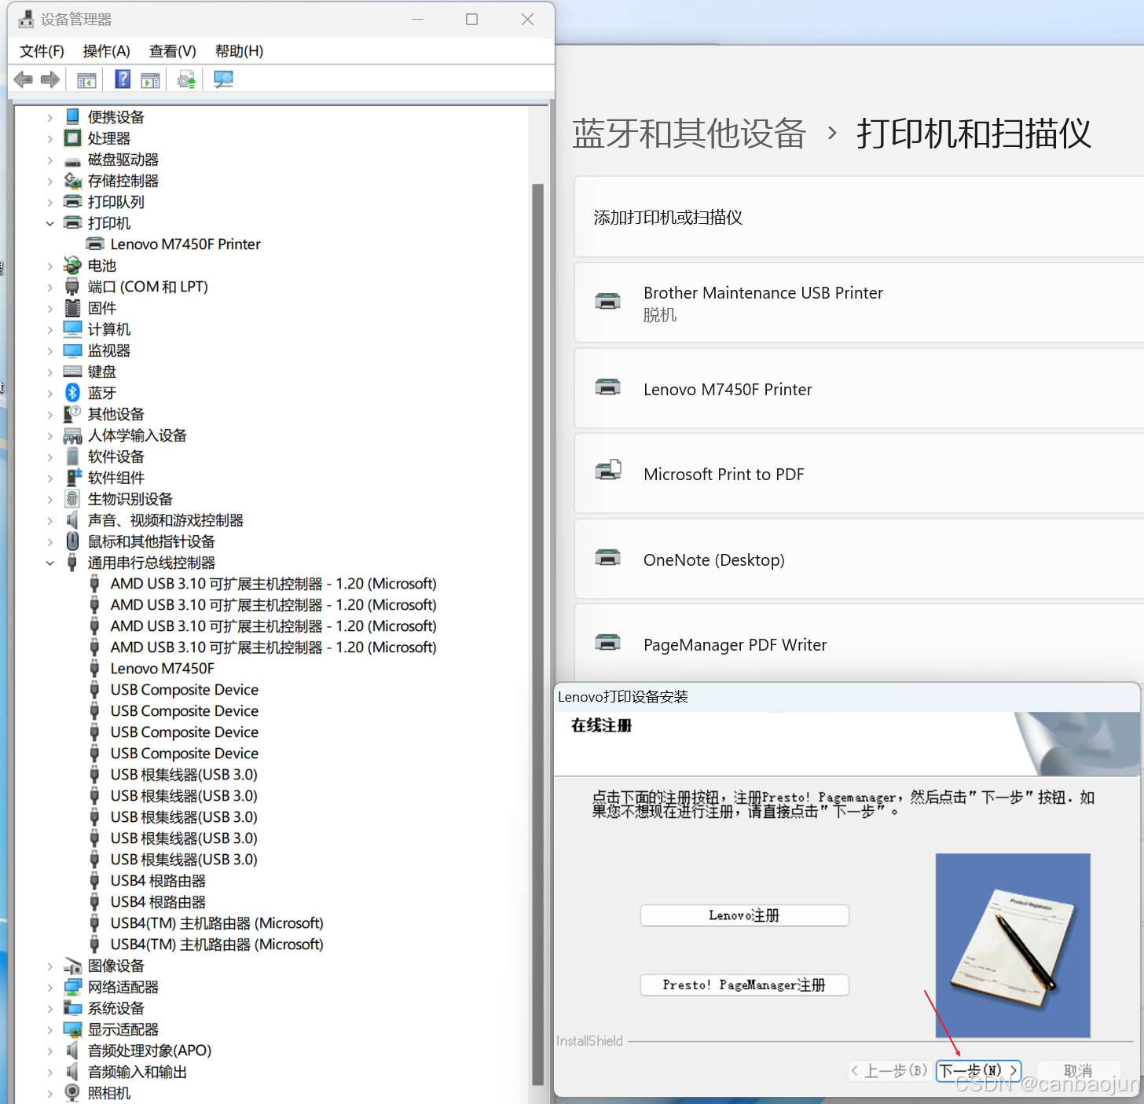Click 下一步(N) in the installer
Viewport: 1144px width, 1104px height.
tap(978, 1070)
